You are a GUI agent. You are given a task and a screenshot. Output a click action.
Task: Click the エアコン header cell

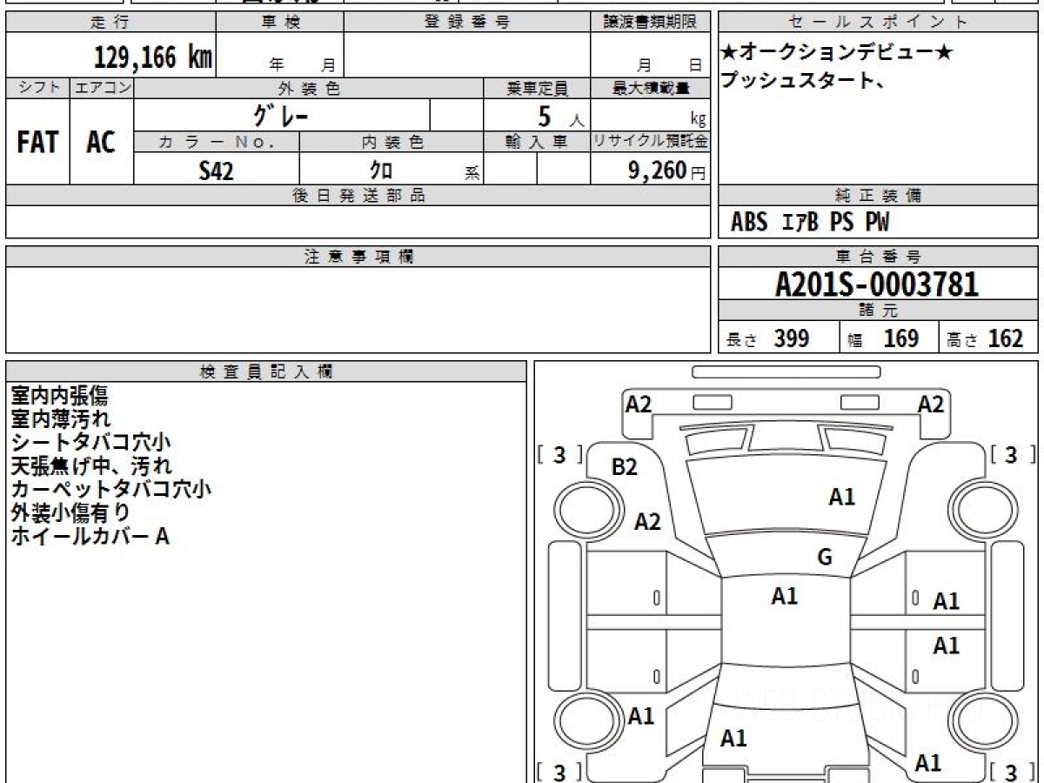coord(102,88)
